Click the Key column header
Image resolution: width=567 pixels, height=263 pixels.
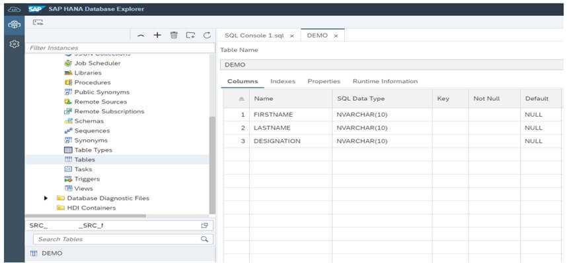[x=451, y=98]
